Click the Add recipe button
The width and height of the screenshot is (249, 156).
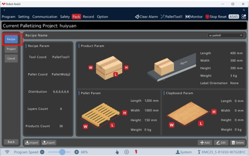tap(205, 142)
